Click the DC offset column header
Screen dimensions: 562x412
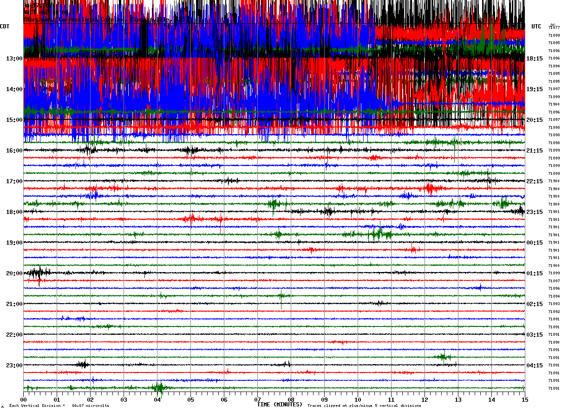pos(553,26)
